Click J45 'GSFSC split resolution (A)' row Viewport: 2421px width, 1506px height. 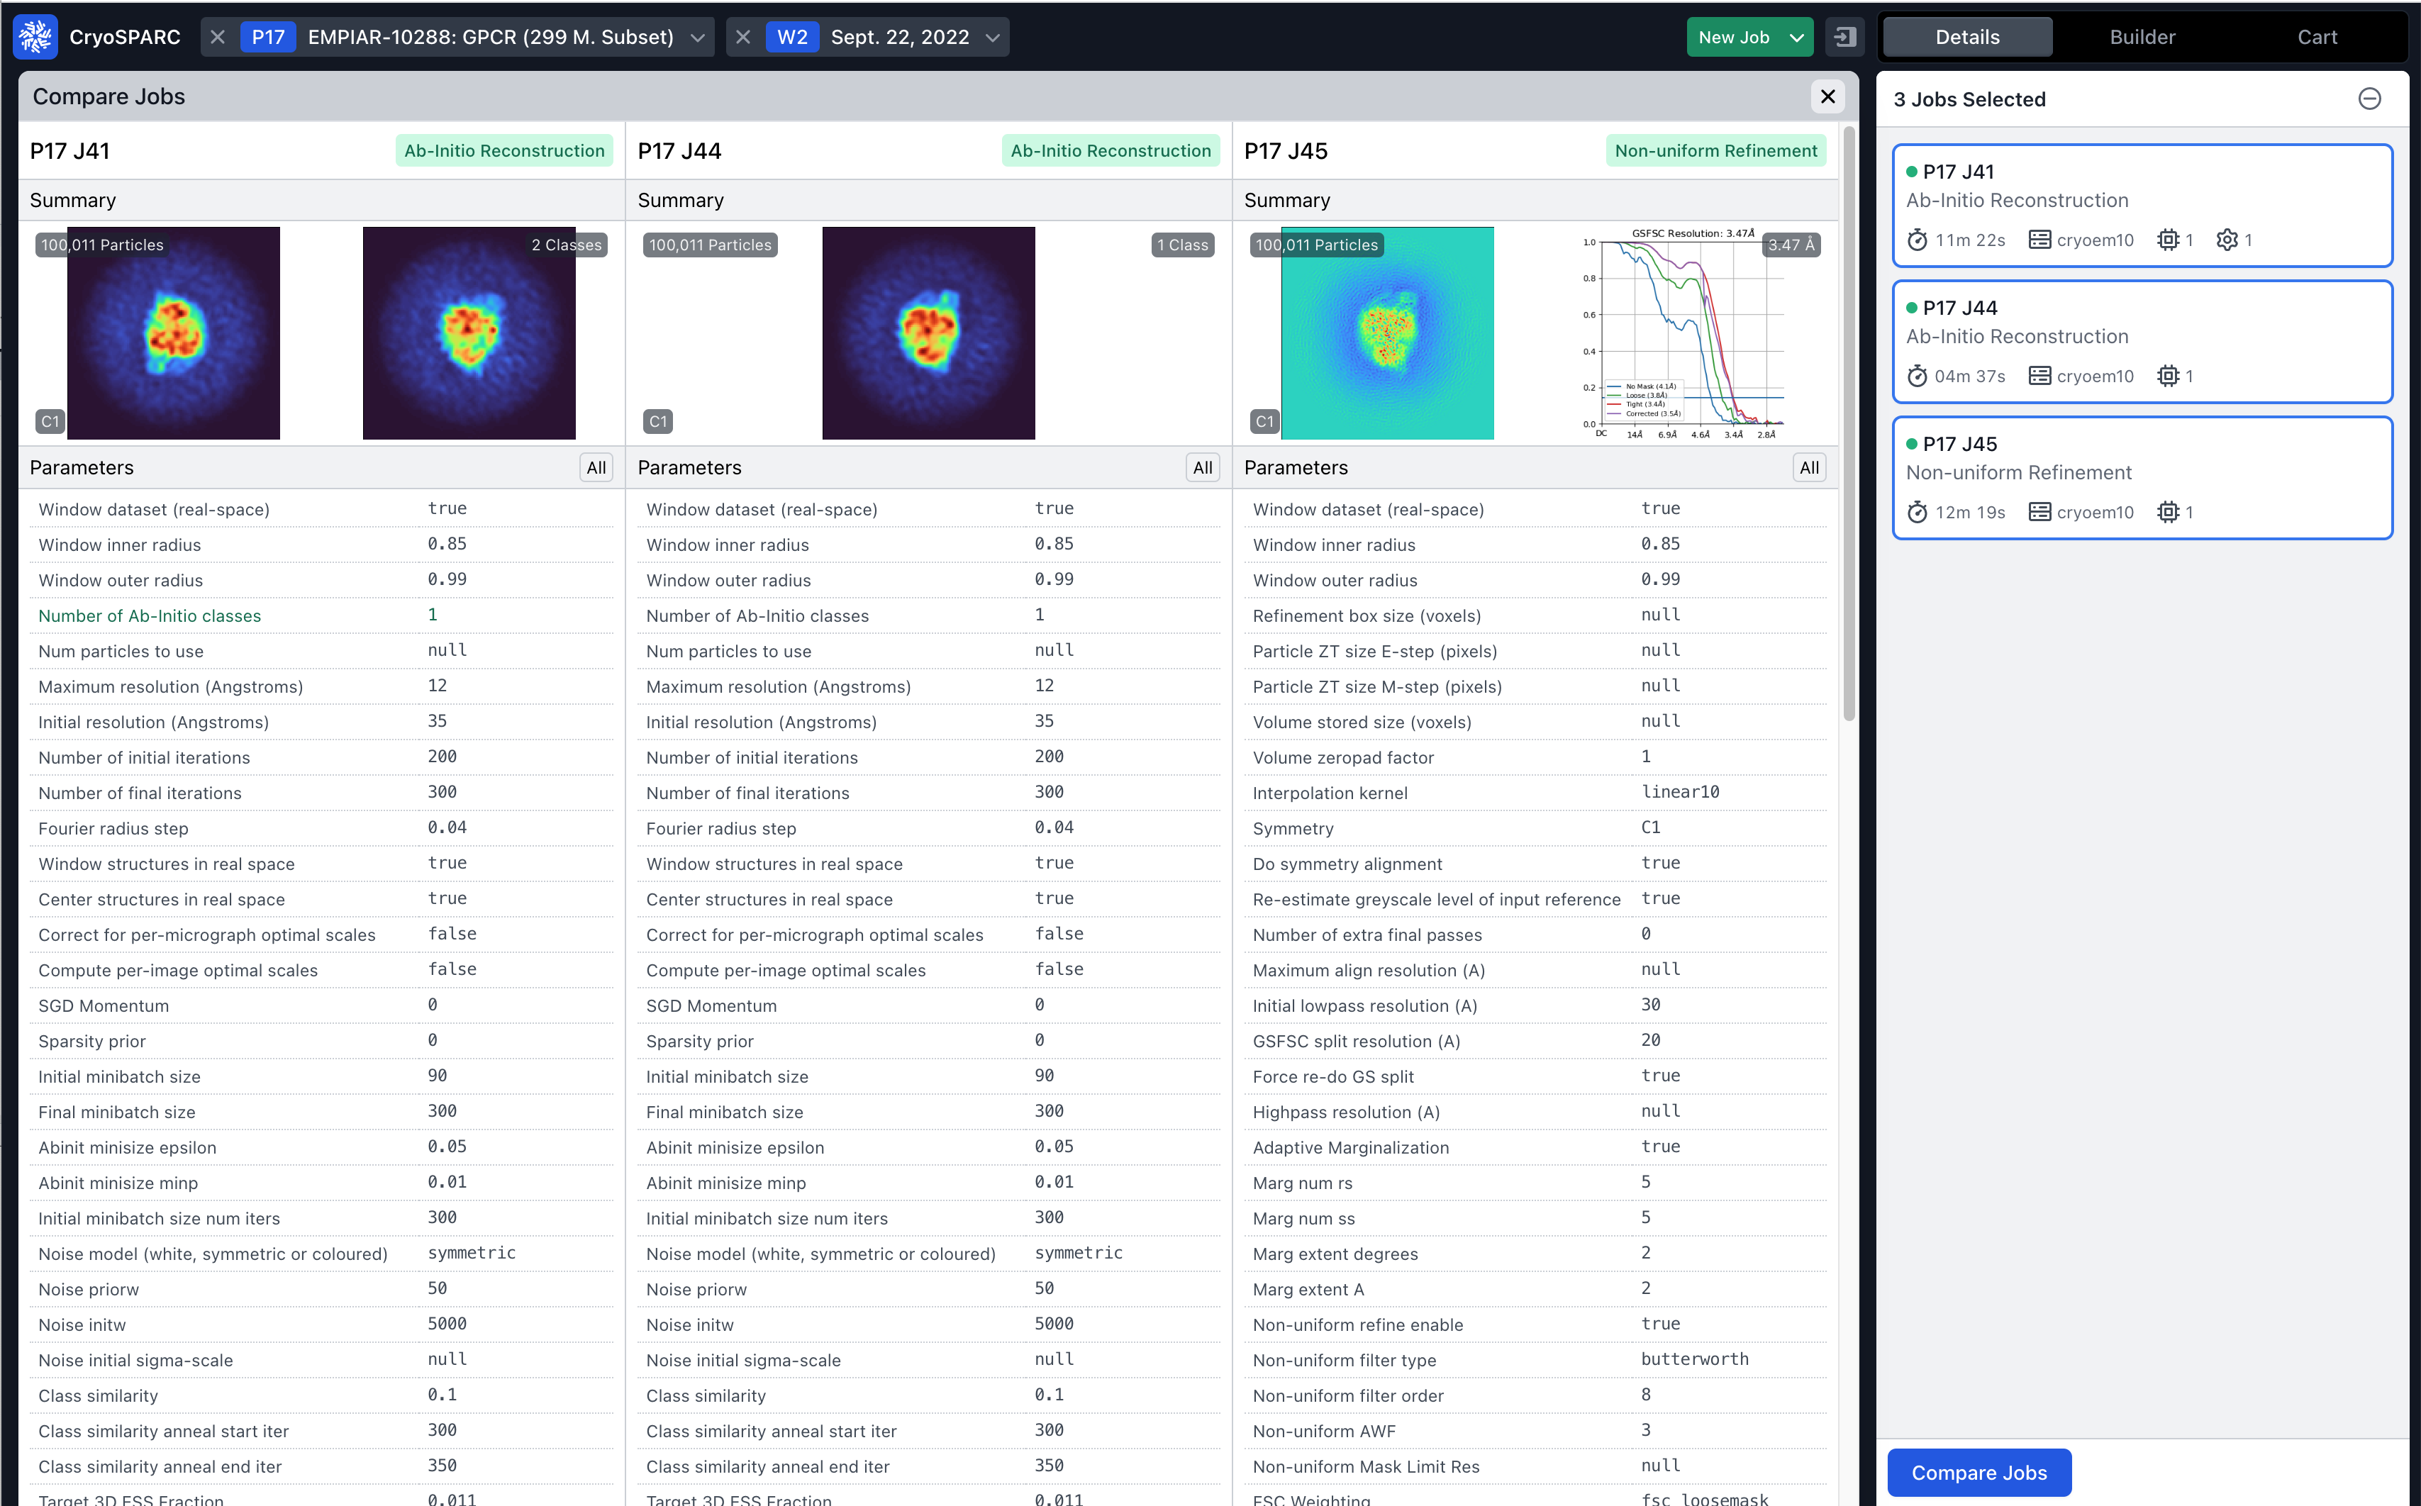[x=1535, y=1041]
